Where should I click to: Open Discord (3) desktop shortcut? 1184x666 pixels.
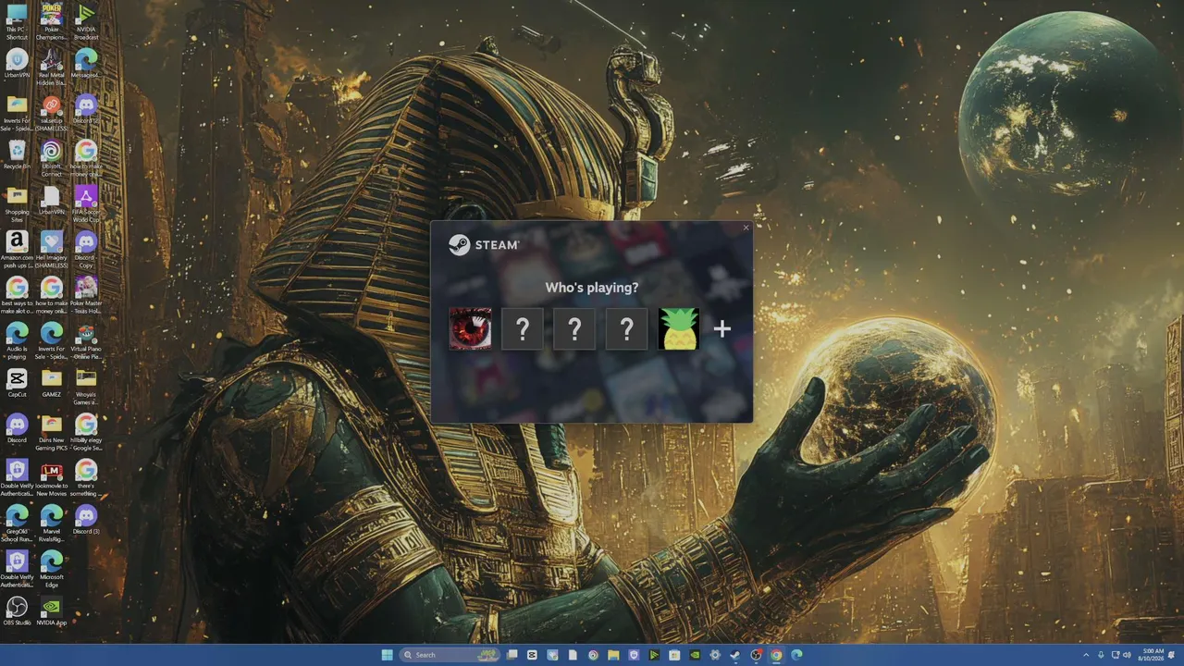point(86,520)
